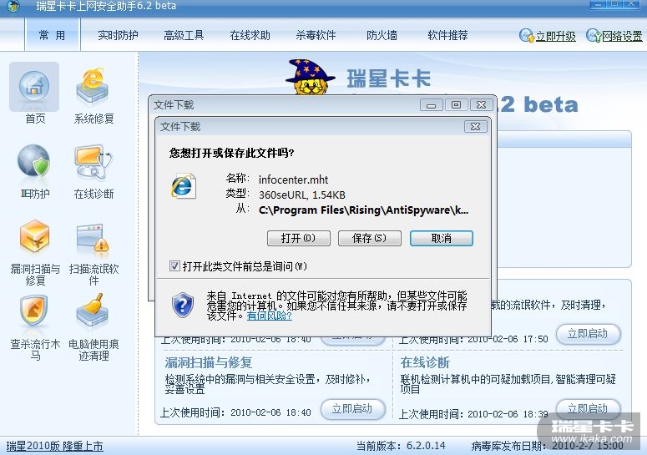Click 立即启动 under 漏洞扫描与修复
Screen dimensions: 647x455
click(352, 409)
